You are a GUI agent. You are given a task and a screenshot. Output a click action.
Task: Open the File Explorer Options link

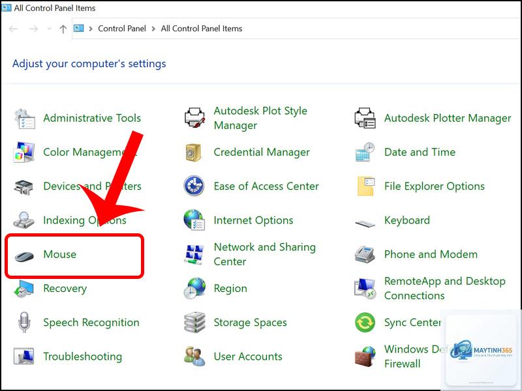pos(435,186)
